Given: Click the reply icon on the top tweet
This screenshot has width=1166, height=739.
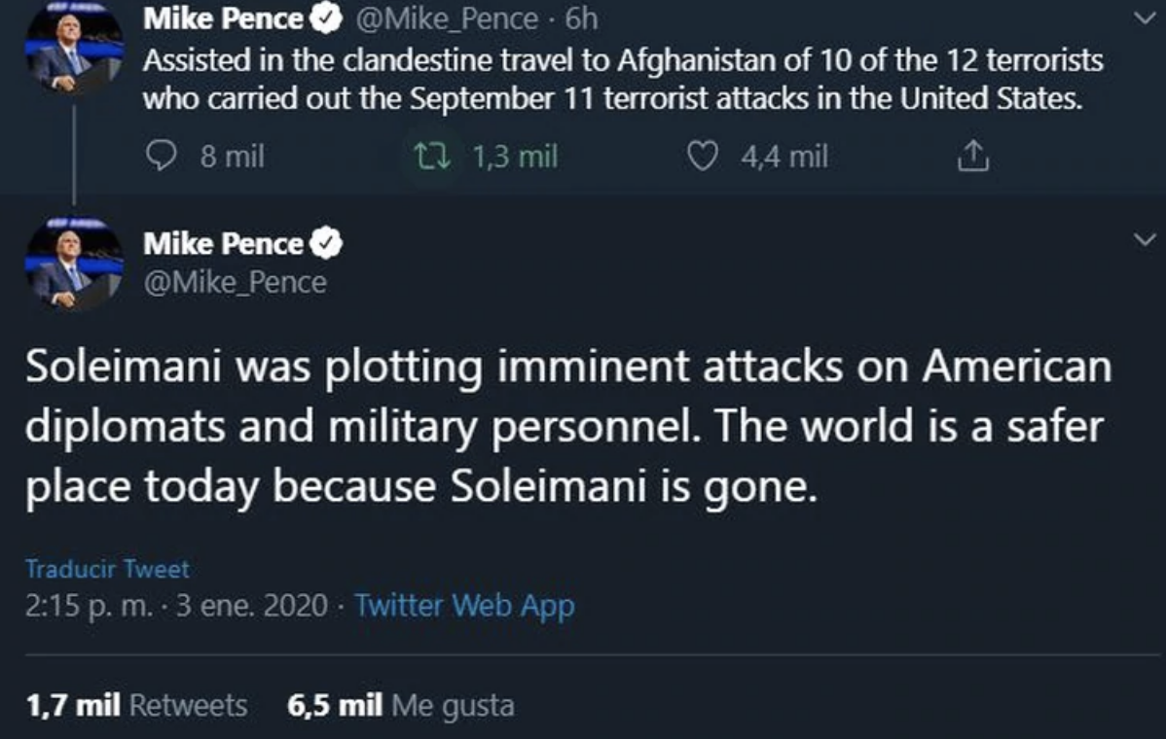Looking at the screenshot, I should pyautogui.click(x=162, y=157).
